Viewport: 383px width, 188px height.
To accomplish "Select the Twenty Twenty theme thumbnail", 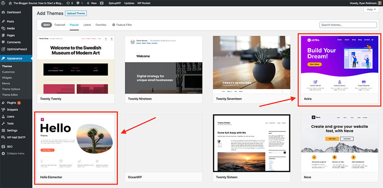I will point(76,65).
